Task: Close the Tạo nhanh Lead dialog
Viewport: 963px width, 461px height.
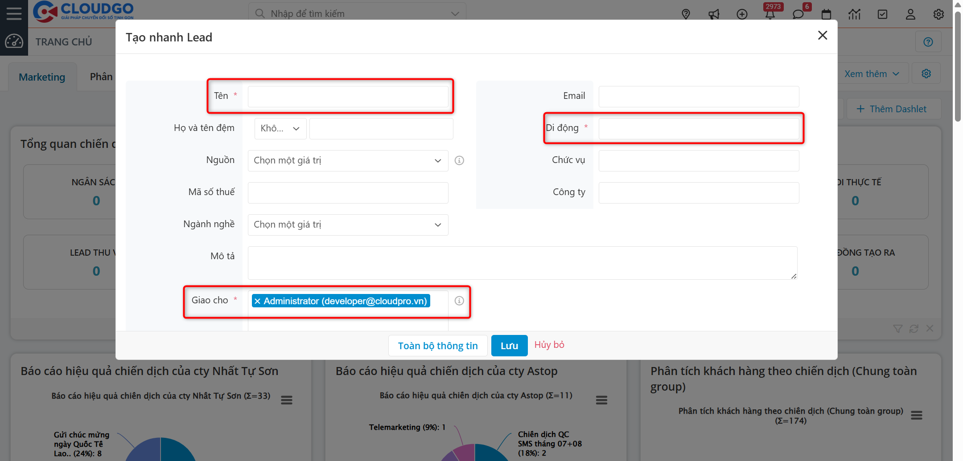Action: (x=823, y=35)
